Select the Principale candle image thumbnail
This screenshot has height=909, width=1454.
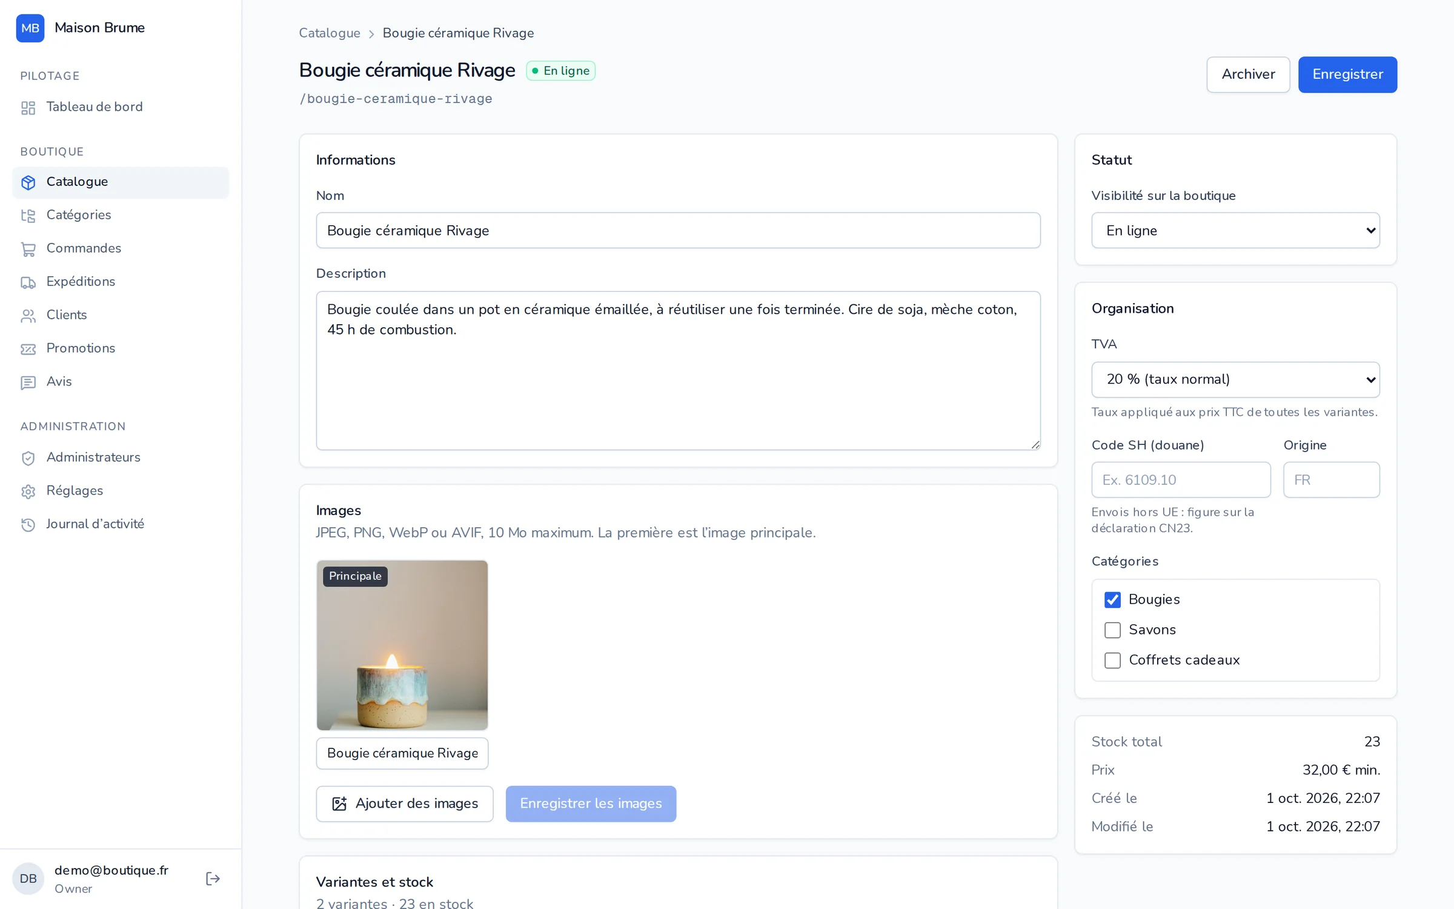[x=402, y=645]
